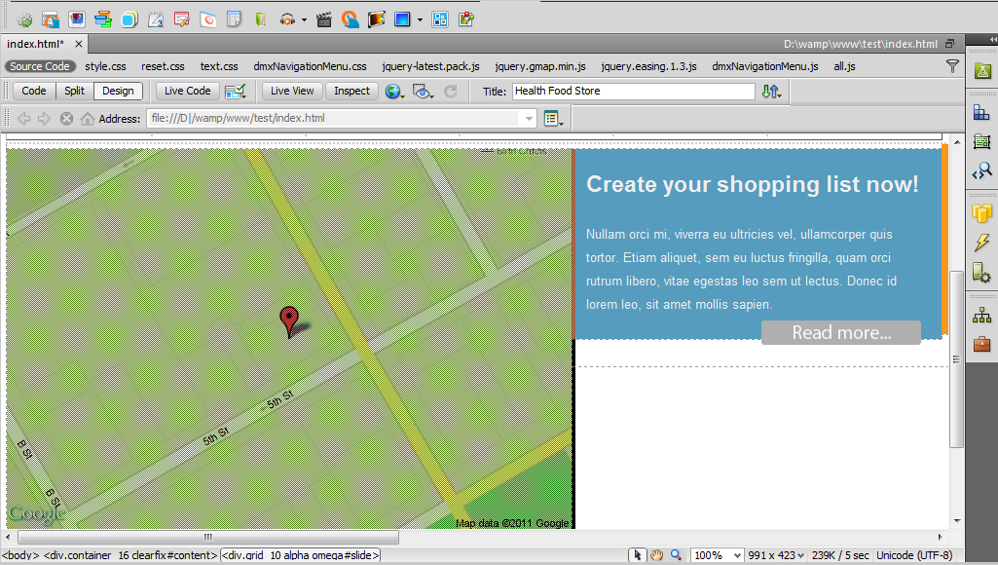Click the tilted card with red circle icon

tap(208, 19)
